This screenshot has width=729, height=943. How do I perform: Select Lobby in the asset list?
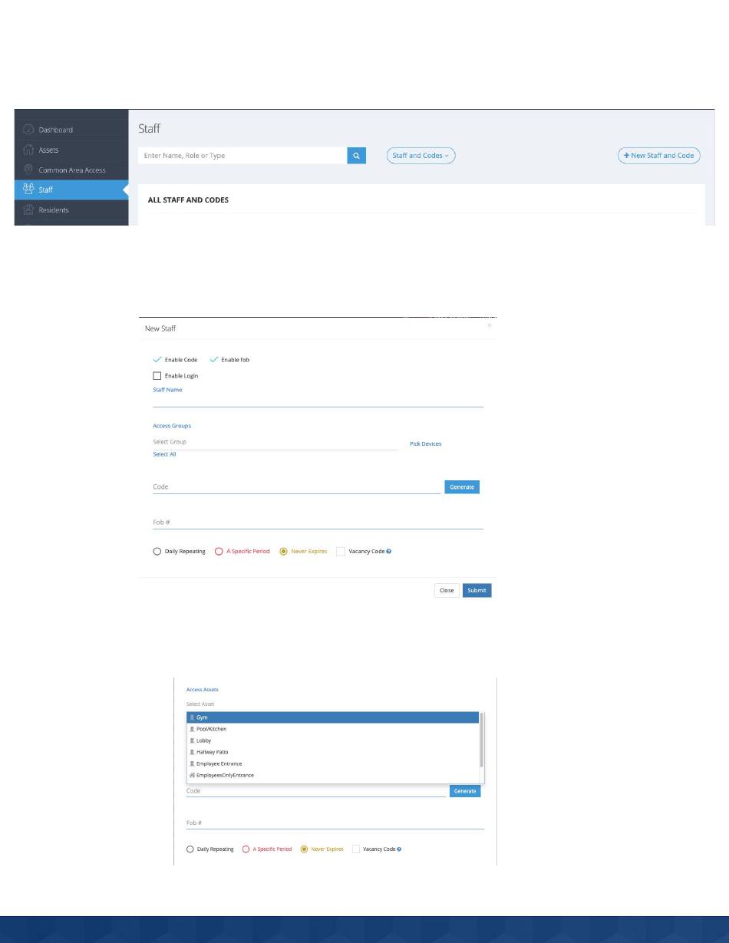[333, 740]
